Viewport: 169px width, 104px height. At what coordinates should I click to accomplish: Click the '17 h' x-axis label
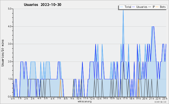[125, 98]
